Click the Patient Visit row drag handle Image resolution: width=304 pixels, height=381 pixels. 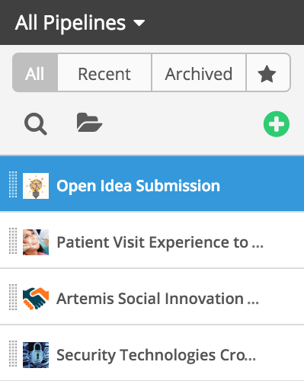pyautogui.click(x=13, y=241)
